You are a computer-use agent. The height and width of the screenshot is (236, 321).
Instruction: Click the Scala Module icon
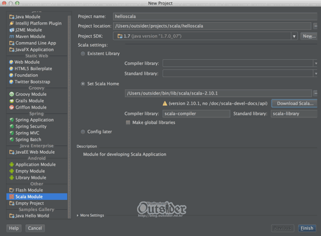click(x=12, y=197)
